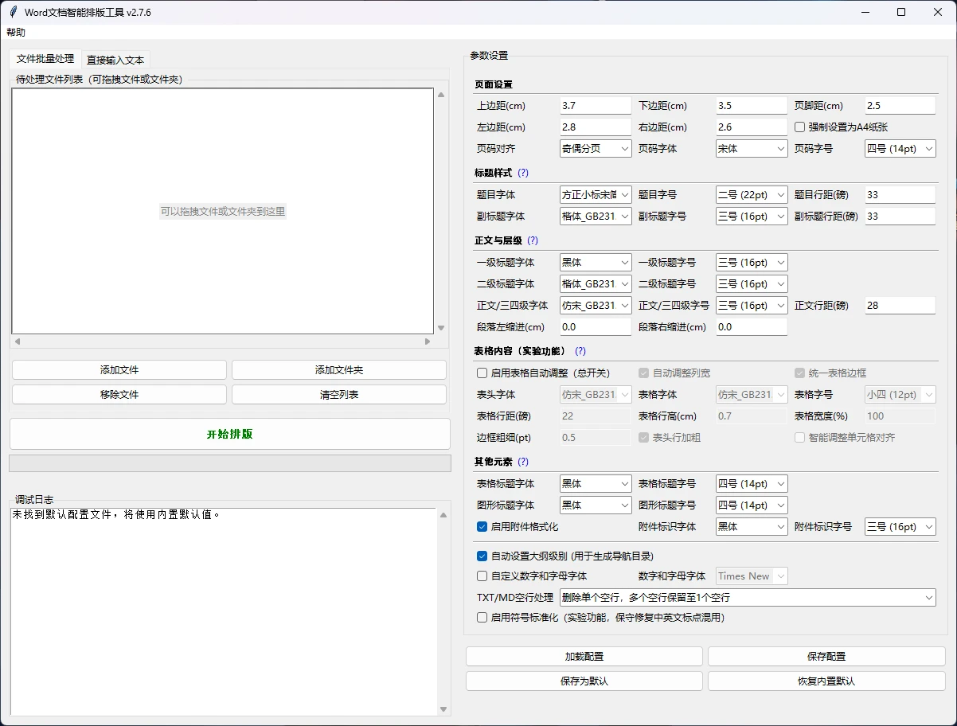Viewport: 957px width, 726px height.
Task: Open 页码对齐 dropdown showing 奇偶分页
Action: pyautogui.click(x=596, y=148)
